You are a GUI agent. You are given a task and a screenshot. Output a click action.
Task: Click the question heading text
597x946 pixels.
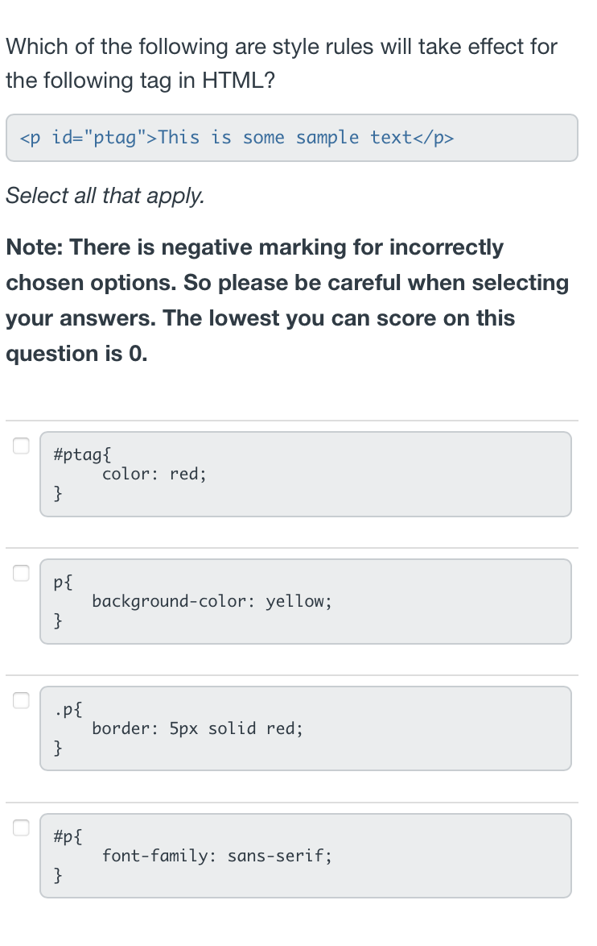pyautogui.click(x=281, y=63)
